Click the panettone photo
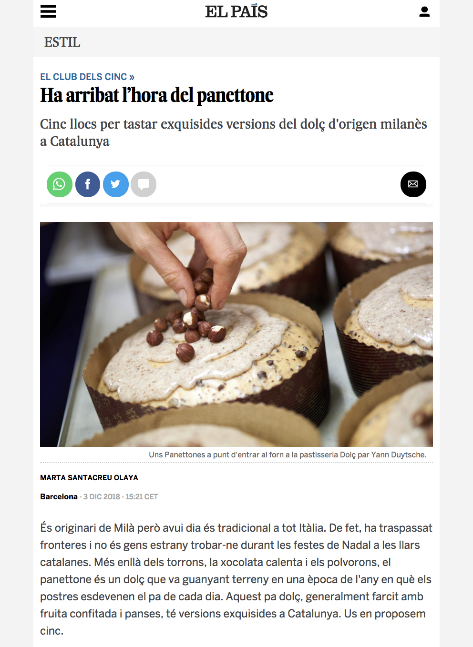The image size is (473, 647). (x=236, y=334)
